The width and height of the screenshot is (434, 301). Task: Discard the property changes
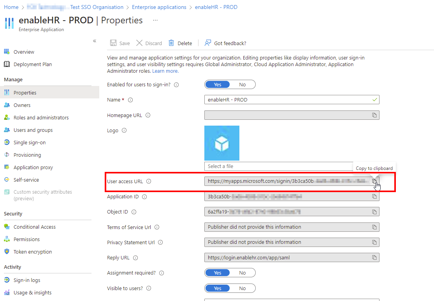(x=149, y=43)
